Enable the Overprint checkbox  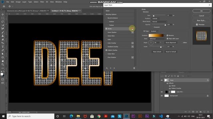(x=153, y=27)
